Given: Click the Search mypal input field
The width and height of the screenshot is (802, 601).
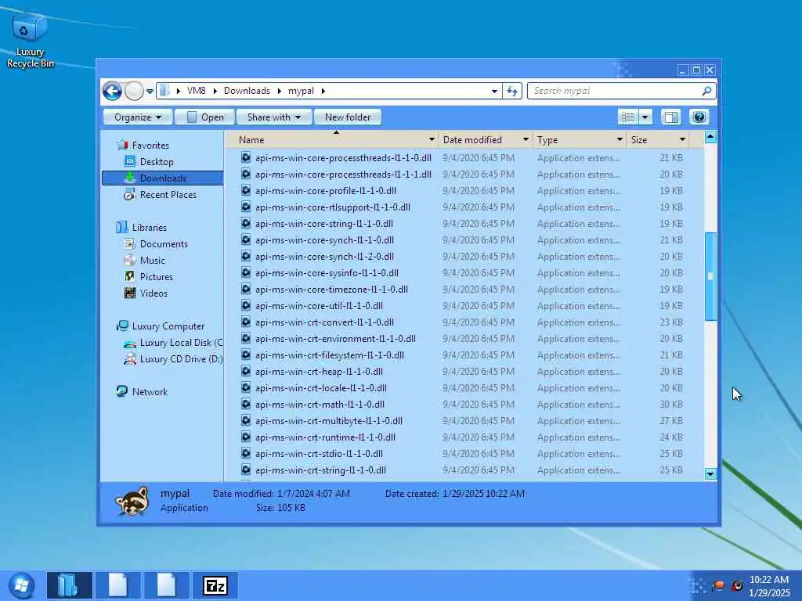Looking at the screenshot, I should [614, 91].
